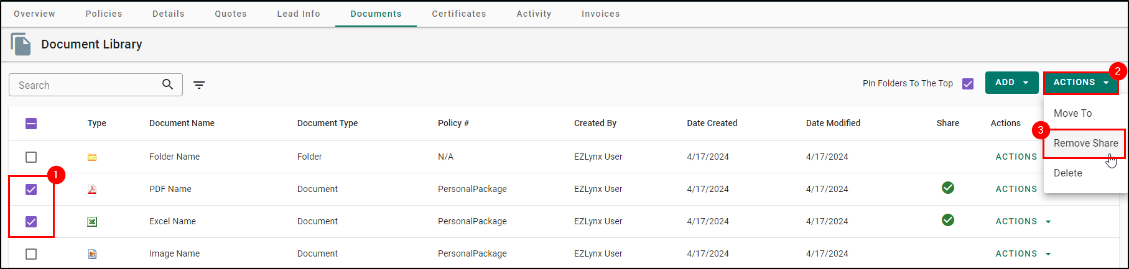
Task: Click the image file type icon
Action: click(92, 254)
